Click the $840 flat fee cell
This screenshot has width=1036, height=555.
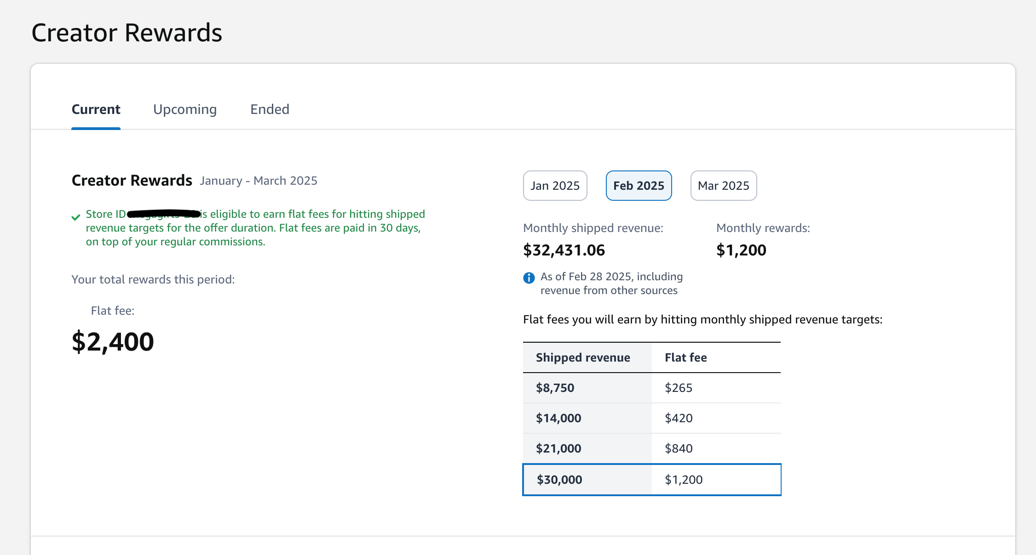[x=679, y=448]
